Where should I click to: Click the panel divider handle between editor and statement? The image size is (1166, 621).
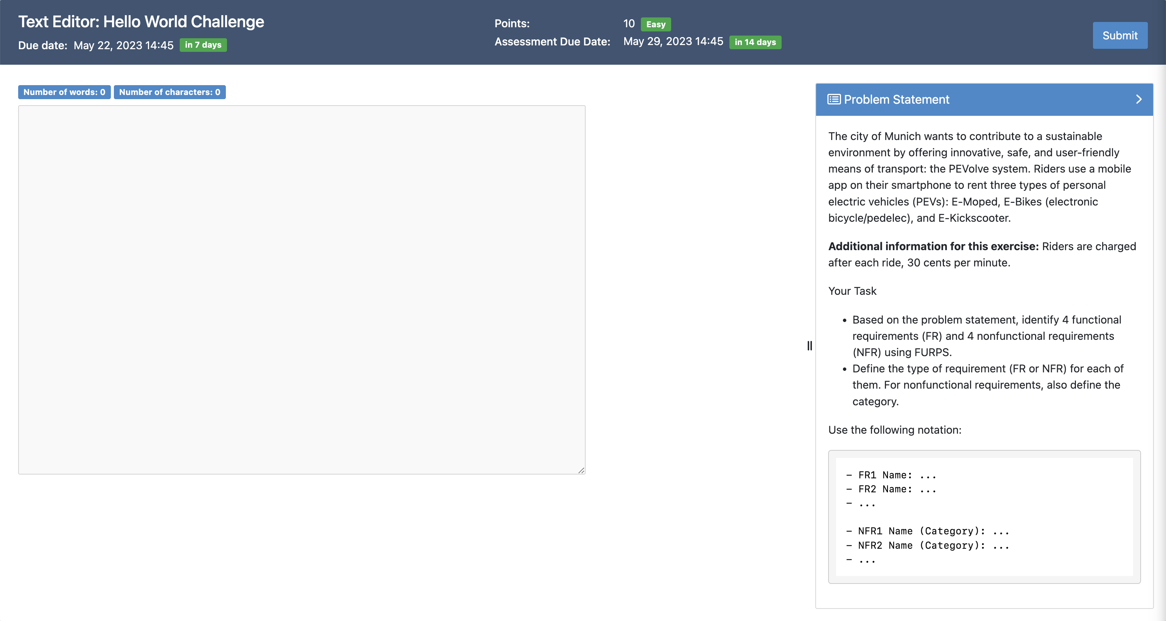tap(809, 346)
